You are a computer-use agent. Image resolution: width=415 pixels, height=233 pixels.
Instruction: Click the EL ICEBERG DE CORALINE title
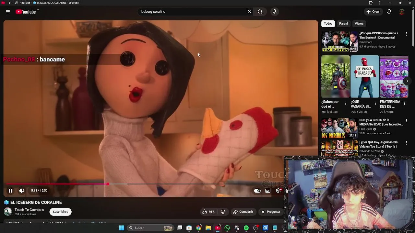(x=36, y=203)
